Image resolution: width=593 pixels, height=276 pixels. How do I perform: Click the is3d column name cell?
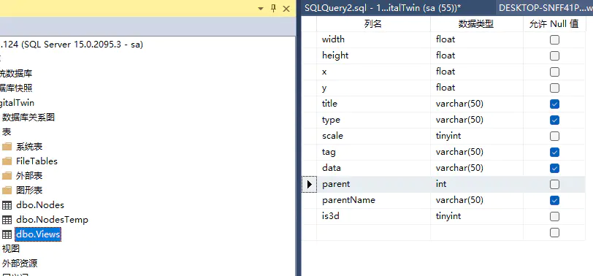click(373, 216)
